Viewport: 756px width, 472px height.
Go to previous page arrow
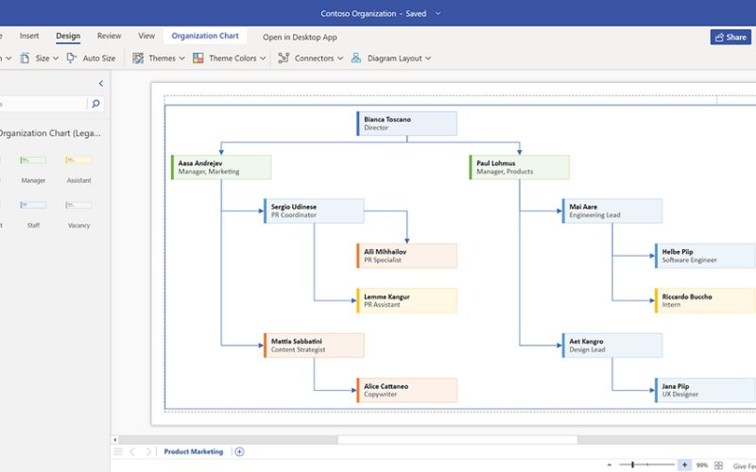click(x=132, y=452)
